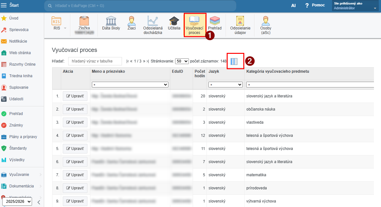Open the Vyučovací proces toolbar icon
The width and height of the screenshot is (381, 207).
tap(195, 25)
